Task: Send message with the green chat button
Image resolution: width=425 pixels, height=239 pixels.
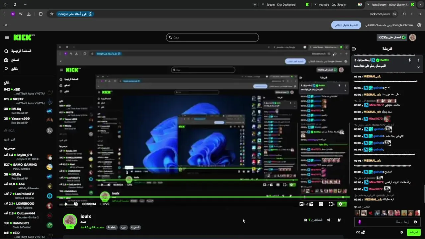Action: coord(414,232)
